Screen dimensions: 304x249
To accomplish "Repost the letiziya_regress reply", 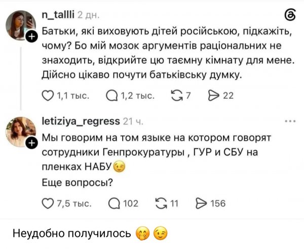I will 161,203.
